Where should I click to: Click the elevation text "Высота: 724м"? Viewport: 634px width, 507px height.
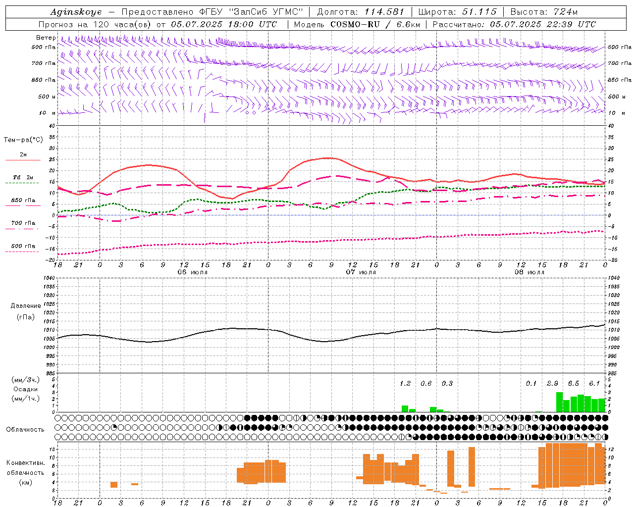click(x=543, y=12)
